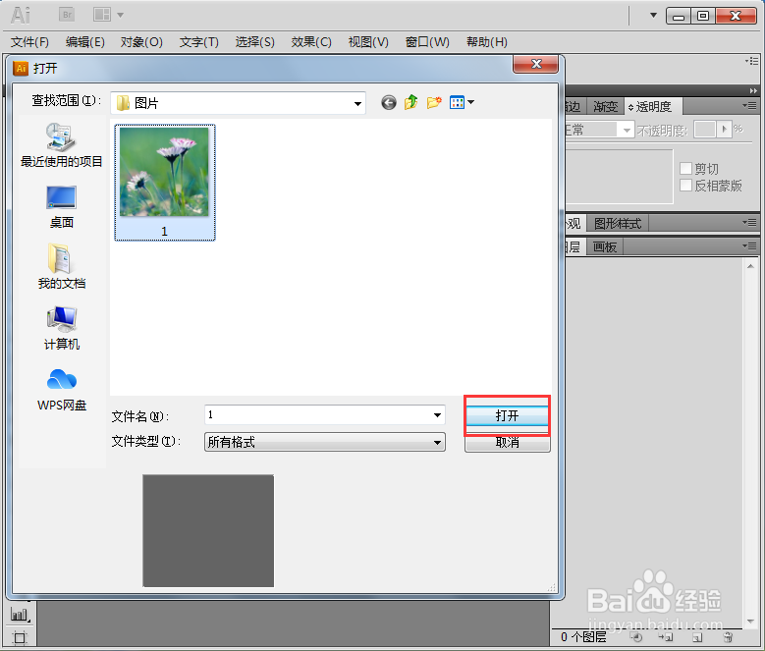Open the layers panel flyout menu icon
Screen dimensions: 765x651
(749, 245)
